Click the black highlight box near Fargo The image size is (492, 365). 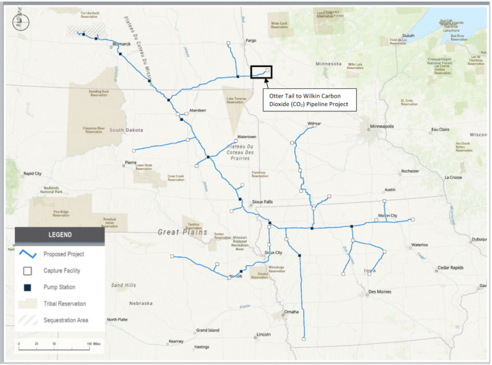[x=261, y=73]
